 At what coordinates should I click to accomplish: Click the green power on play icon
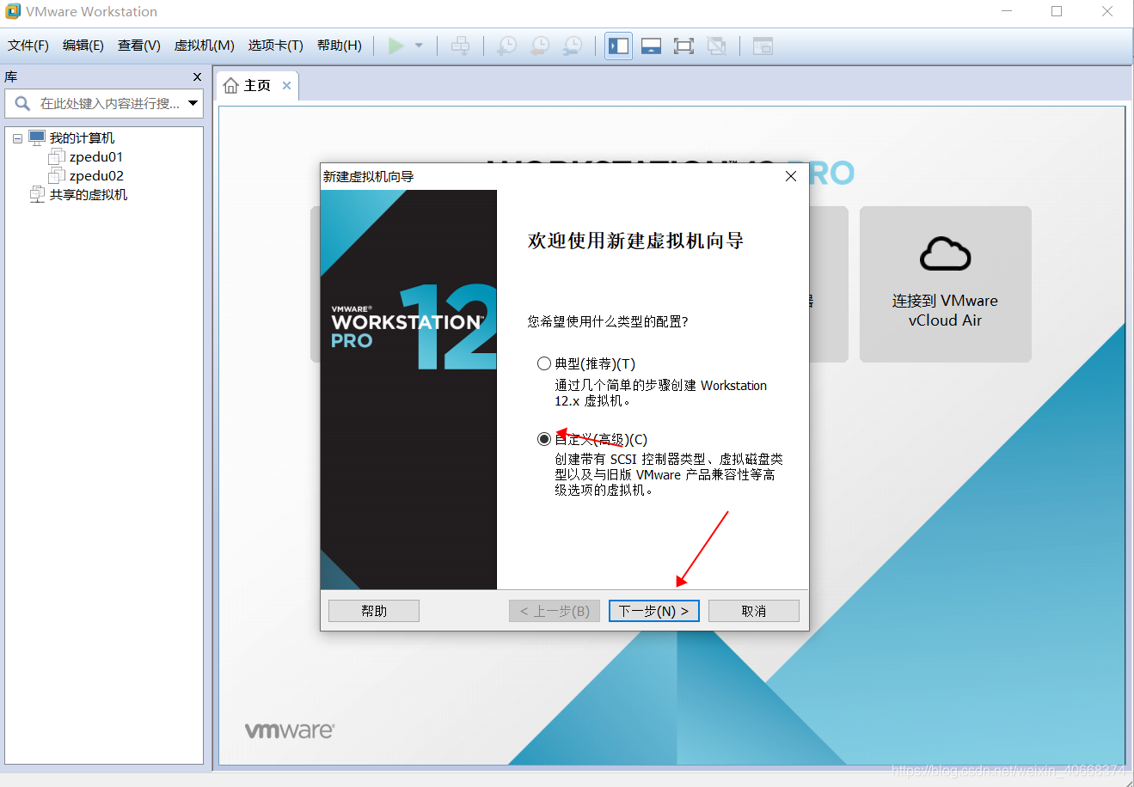(x=396, y=46)
